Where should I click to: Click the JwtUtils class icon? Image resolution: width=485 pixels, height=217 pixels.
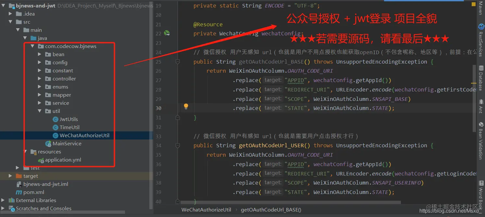click(x=55, y=119)
